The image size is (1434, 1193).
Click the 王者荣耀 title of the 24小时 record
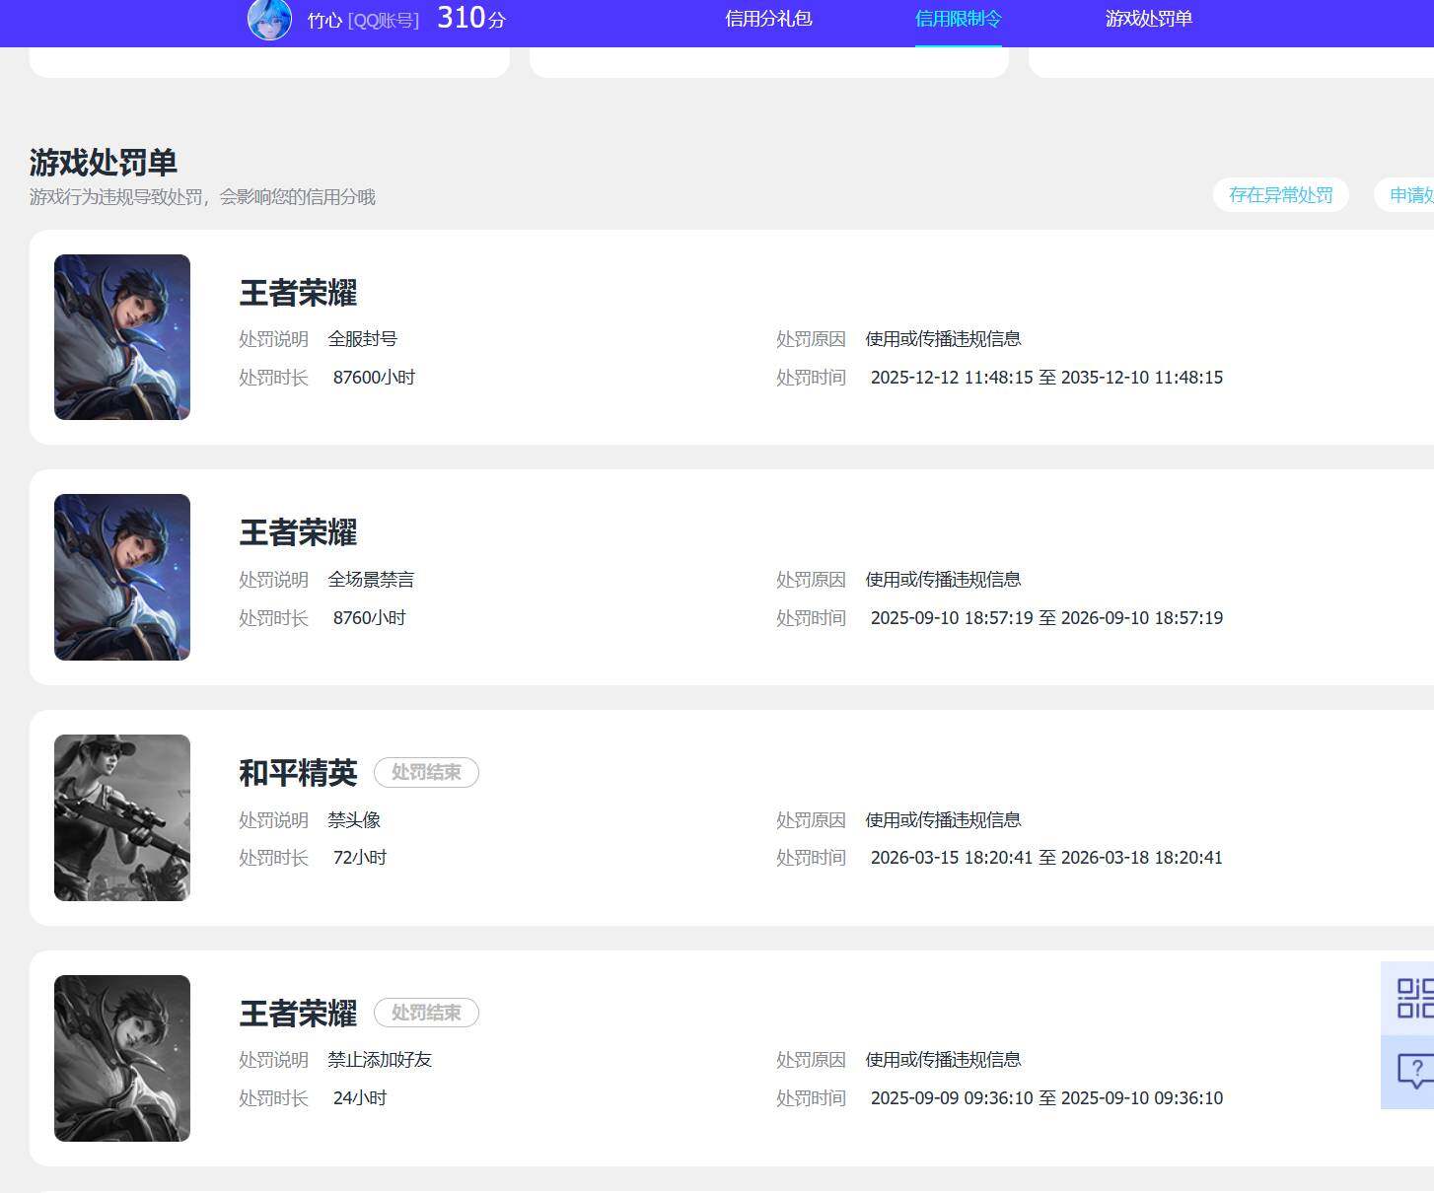tap(298, 1014)
